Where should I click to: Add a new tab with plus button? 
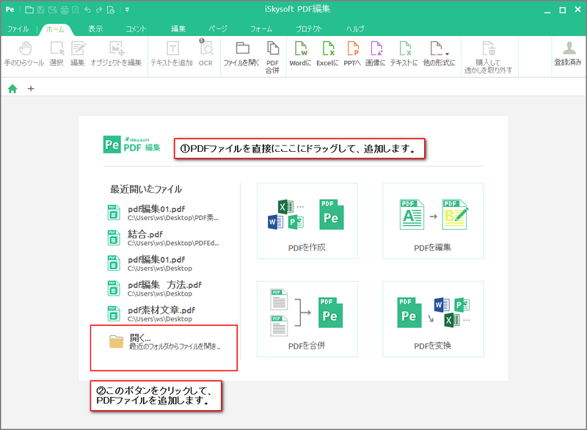31,89
